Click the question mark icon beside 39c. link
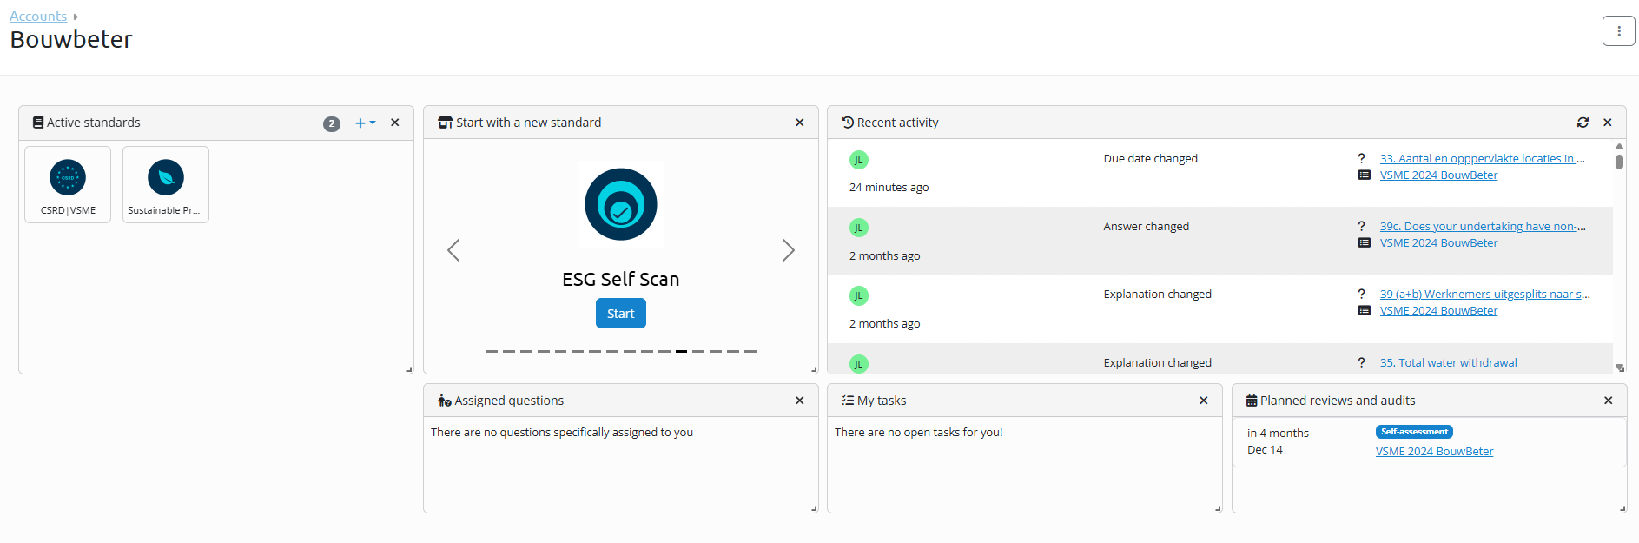Screen dimensions: 1639x543 pos(1362,226)
